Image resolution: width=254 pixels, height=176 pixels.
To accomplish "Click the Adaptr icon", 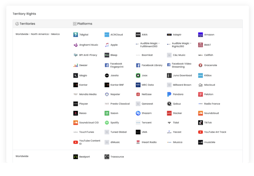I will (x=169, y=35).
